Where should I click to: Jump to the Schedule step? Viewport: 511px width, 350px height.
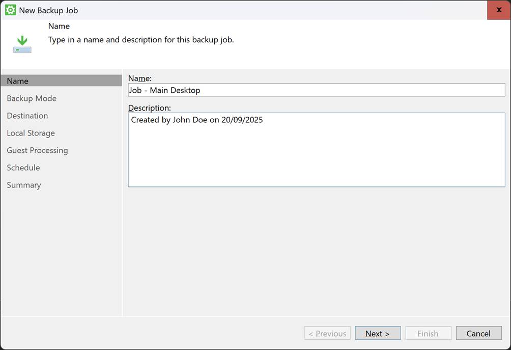pos(23,168)
